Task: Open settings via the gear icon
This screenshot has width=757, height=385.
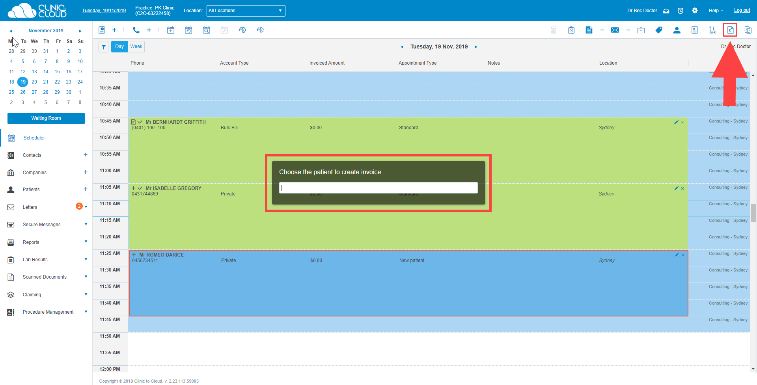Action: click(x=695, y=11)
